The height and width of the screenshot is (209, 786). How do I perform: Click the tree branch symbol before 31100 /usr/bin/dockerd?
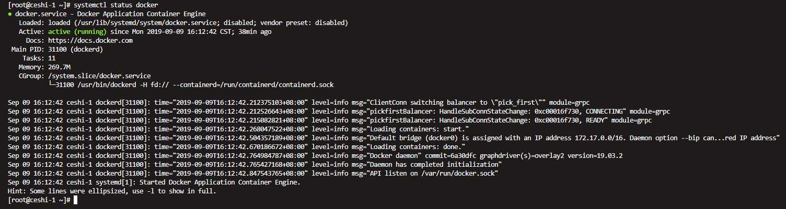tap(52, 84)
